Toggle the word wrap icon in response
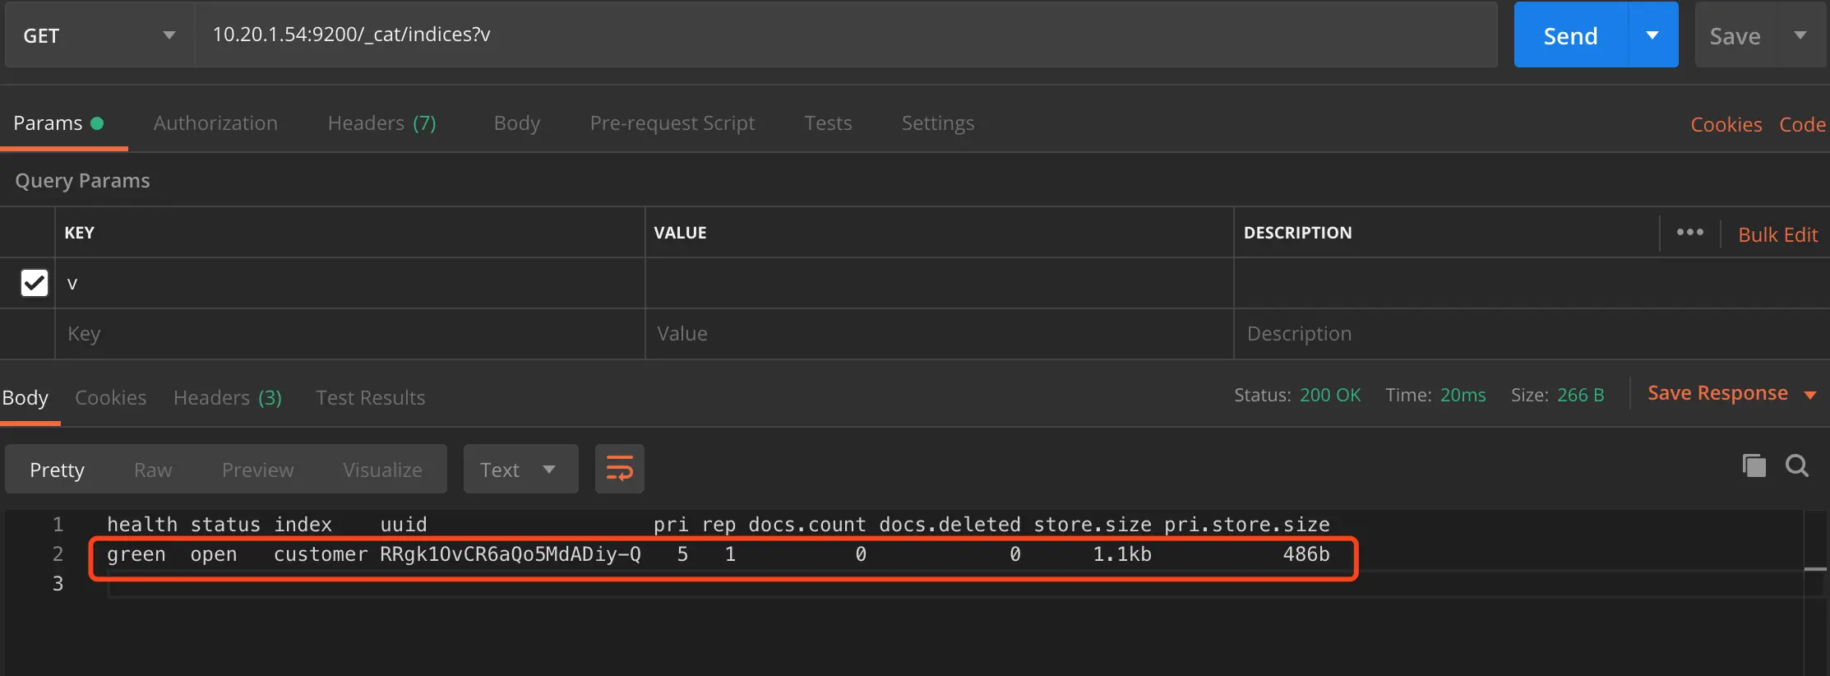This screenshot has height=676, width=1830. tap(619, 469)
